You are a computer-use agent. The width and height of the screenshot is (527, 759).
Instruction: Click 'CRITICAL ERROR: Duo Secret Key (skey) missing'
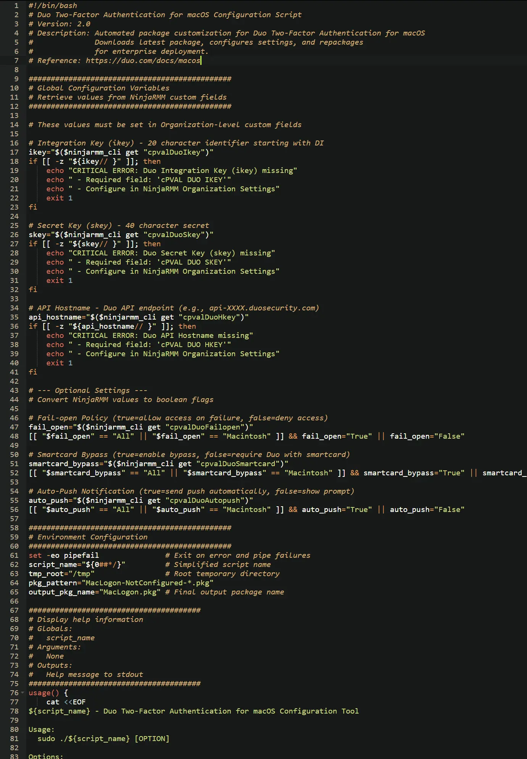pos(172,253)
